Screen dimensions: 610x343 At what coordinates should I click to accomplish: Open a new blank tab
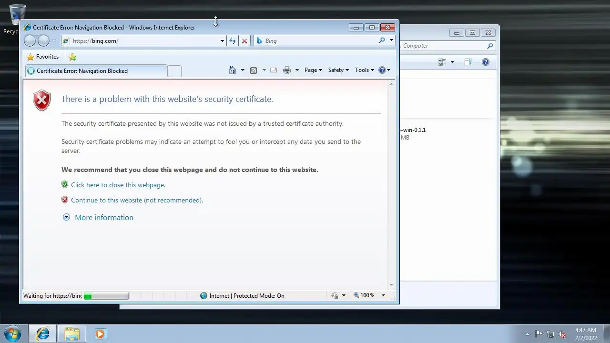pyautogui.click(x=174, y=71)
